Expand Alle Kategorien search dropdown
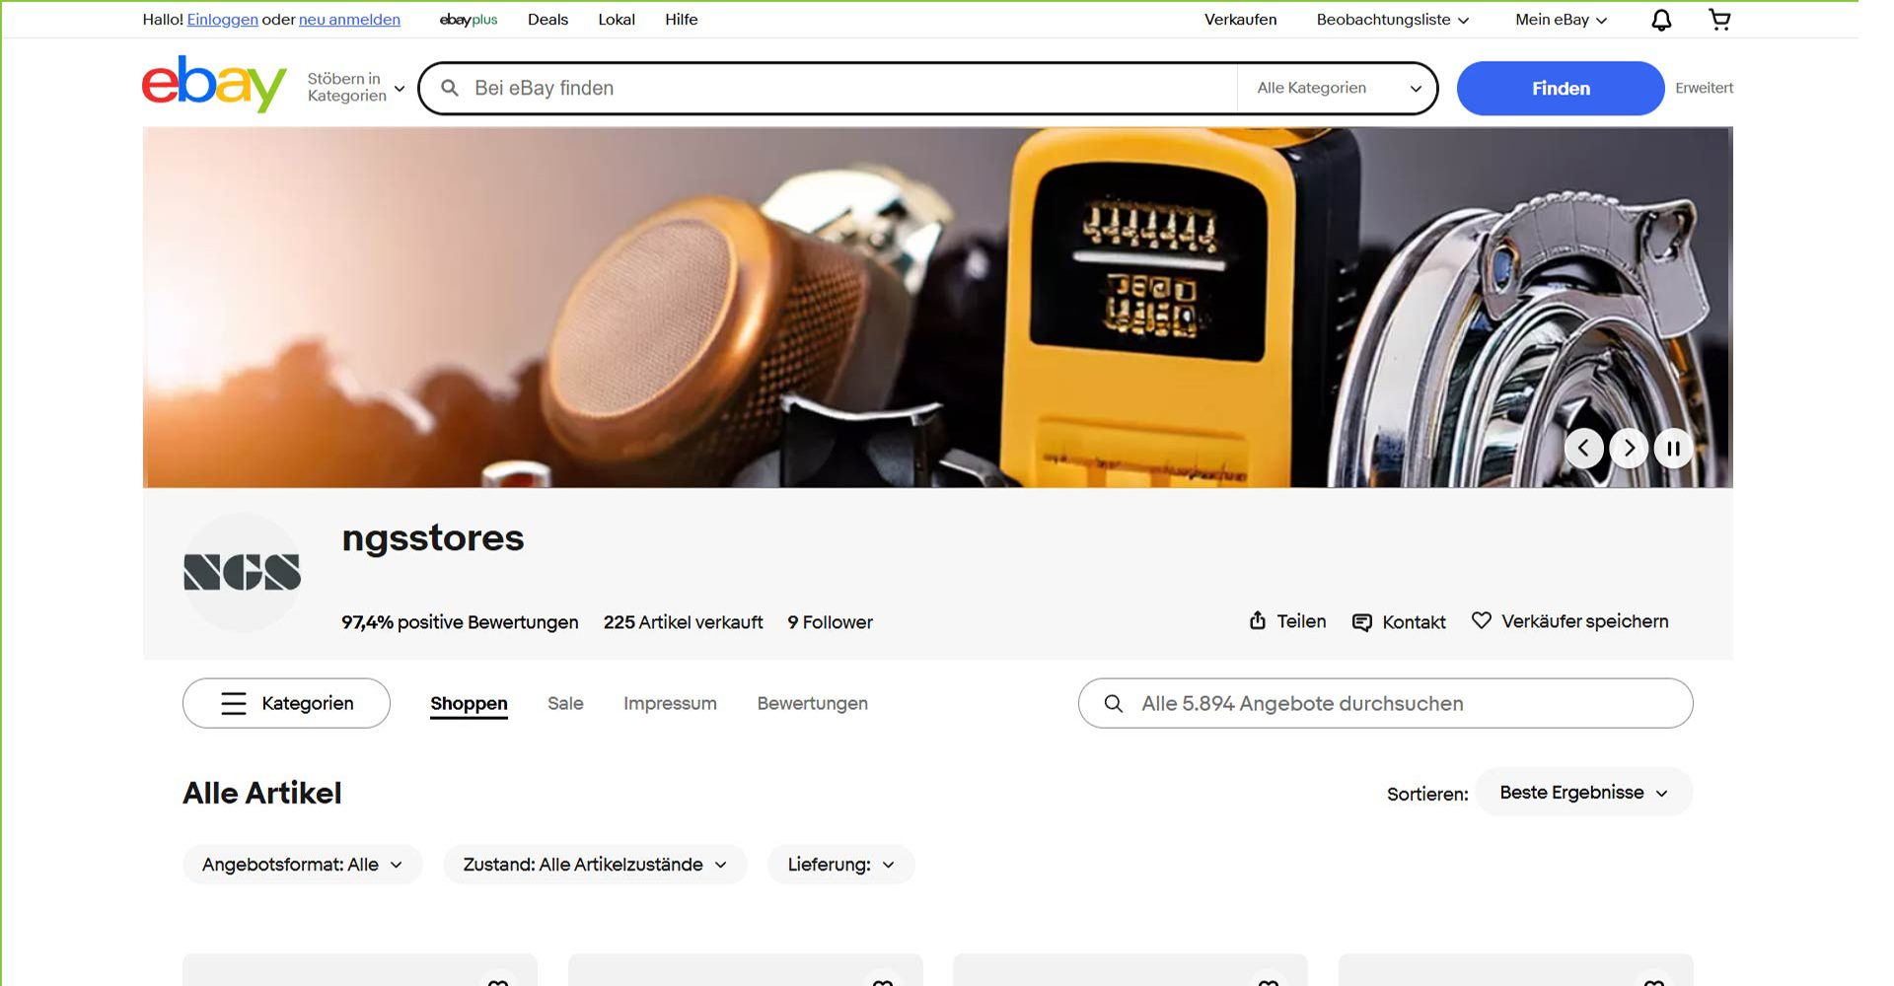Screen dimensions: 1894x986 pos(1337,88)
